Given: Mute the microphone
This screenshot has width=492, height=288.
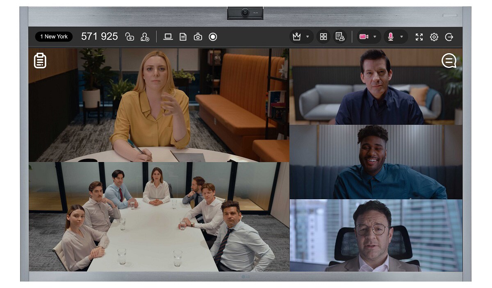Looking at the screenshot, I should coord(390,37).
